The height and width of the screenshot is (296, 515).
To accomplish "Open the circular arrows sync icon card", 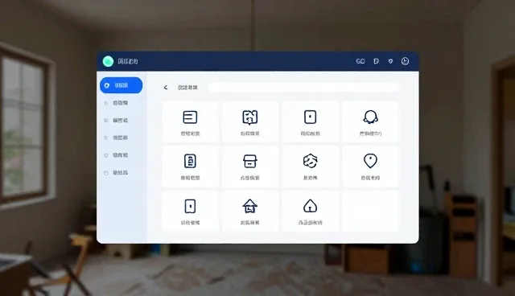I will pyautogui.click(x=311, y=166).
